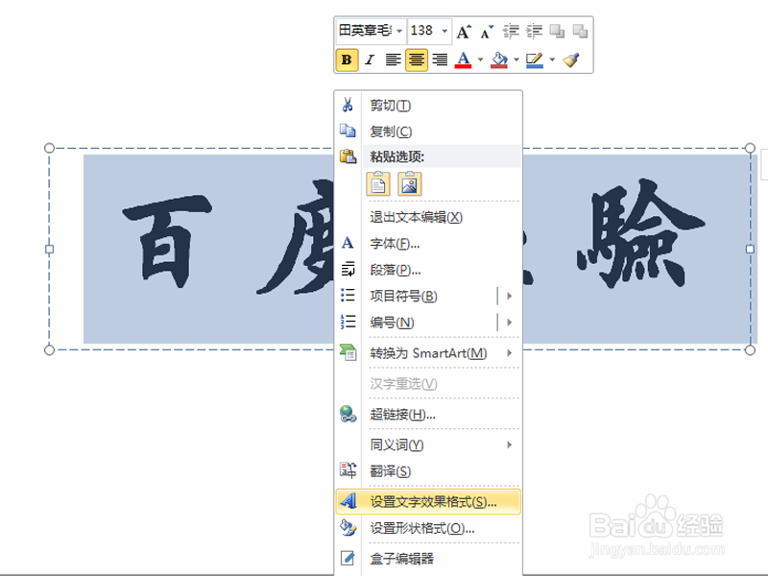Open the font size dropdown

coord(444,30)
